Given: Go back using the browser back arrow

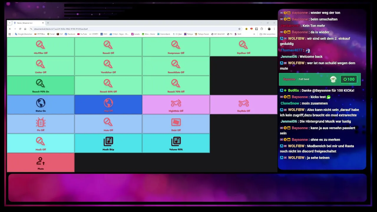Looking at the screenshot, I should [x=10, y=29].
